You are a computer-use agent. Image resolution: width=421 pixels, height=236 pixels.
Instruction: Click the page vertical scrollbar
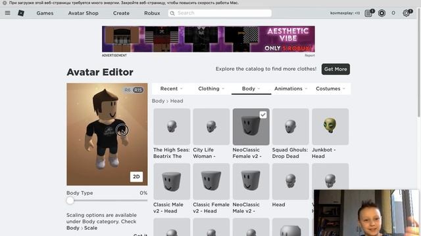click(x=419, y=63)
